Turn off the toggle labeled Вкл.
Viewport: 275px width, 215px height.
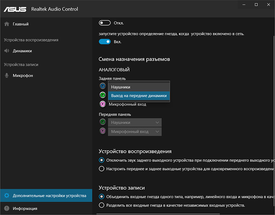105,42
